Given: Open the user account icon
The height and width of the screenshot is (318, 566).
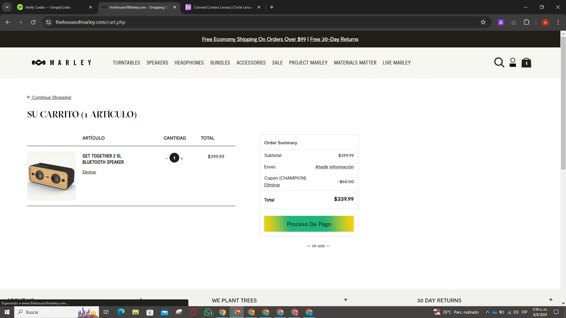Looking at the screenshot, I should click(513, 63).
